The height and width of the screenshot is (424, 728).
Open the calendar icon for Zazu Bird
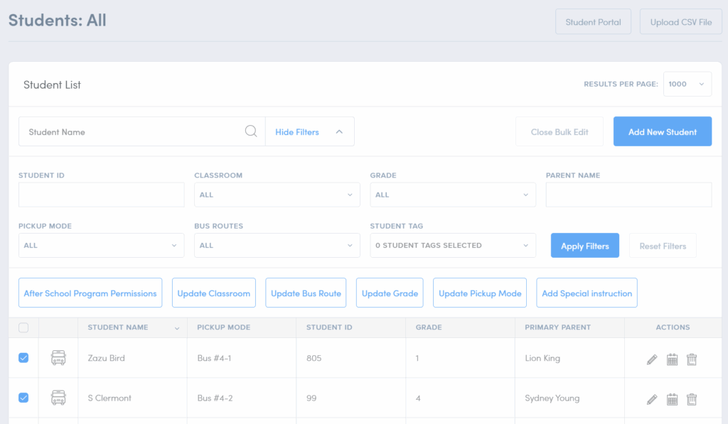(672, 359)
